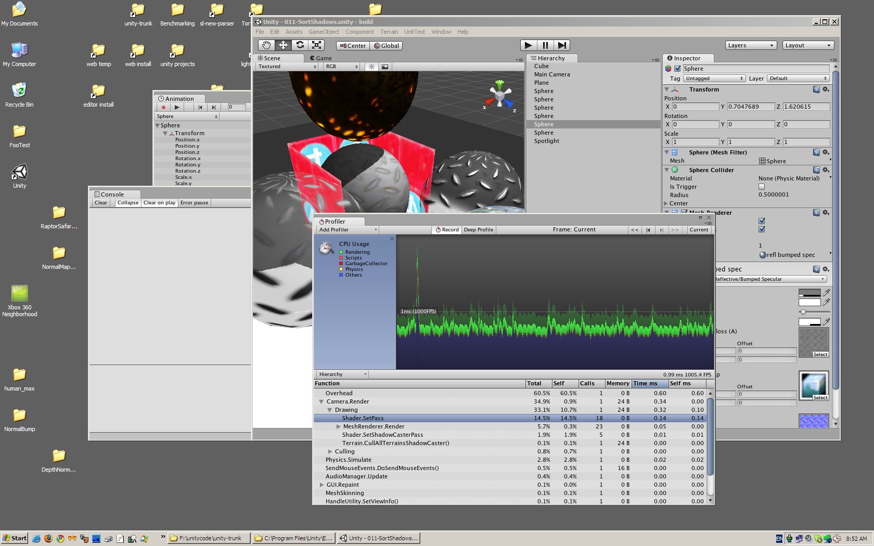Open Mesh Renderer gear settings menu
Viewport: 874px width, 546px height.
tap(826, 213)
